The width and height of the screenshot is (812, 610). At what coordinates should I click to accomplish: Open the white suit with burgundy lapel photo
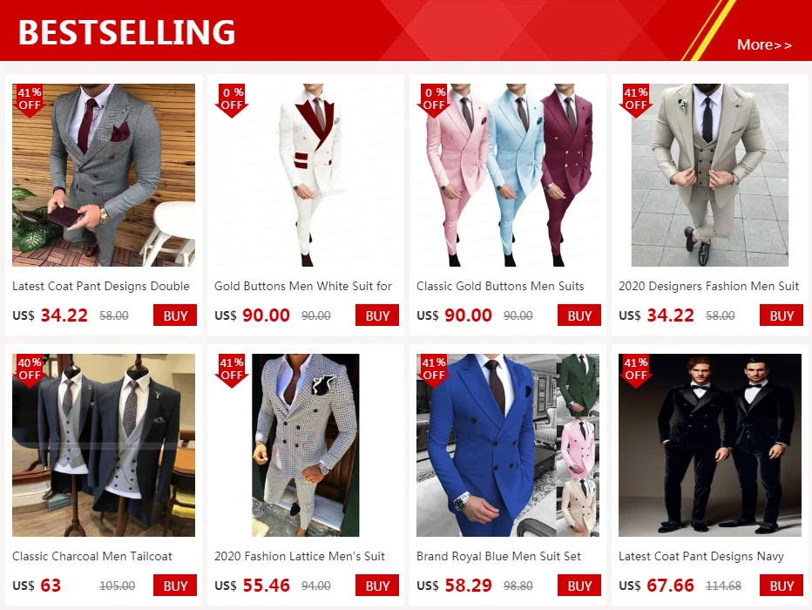[x=306, y=175]
